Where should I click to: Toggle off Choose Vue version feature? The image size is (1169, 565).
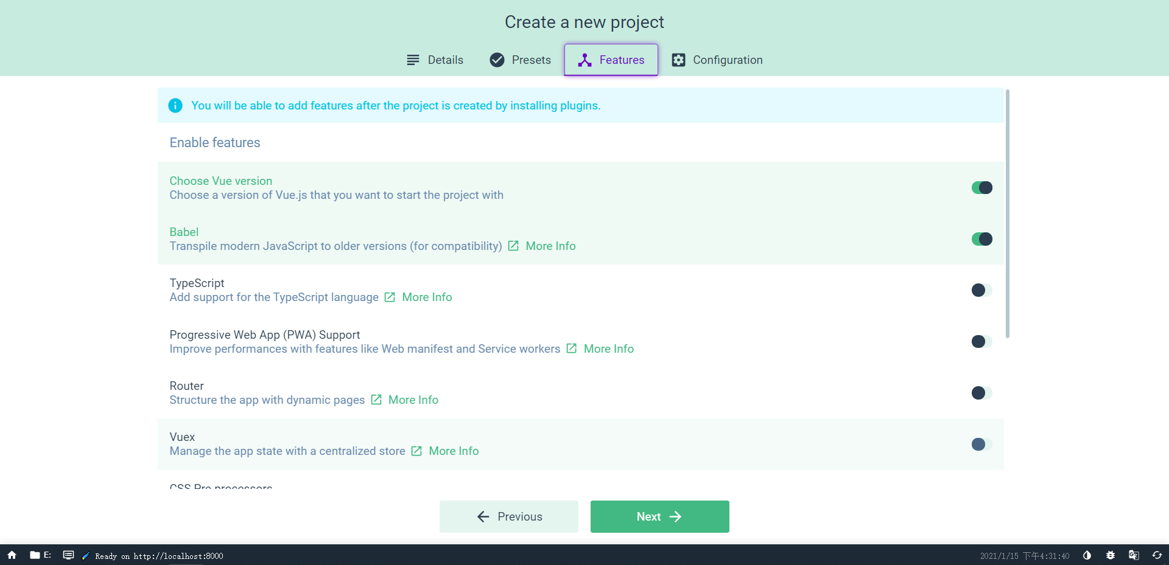coord(981,188)
